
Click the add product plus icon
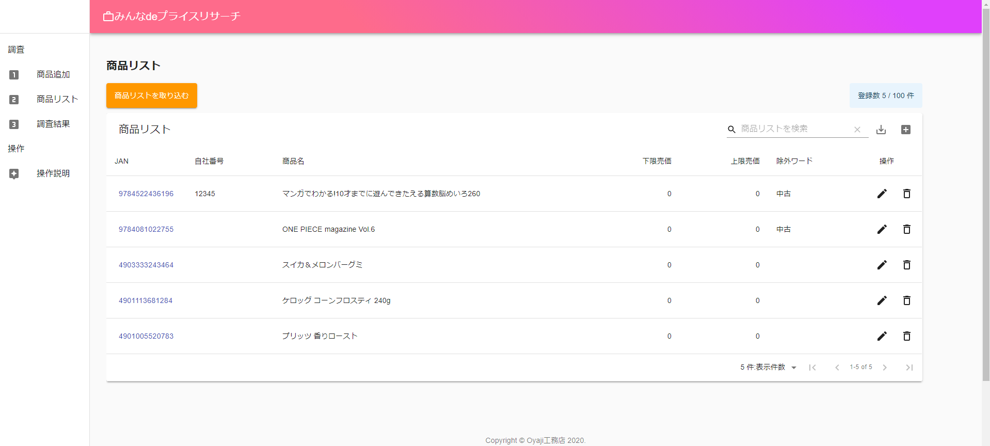point(906,130)
